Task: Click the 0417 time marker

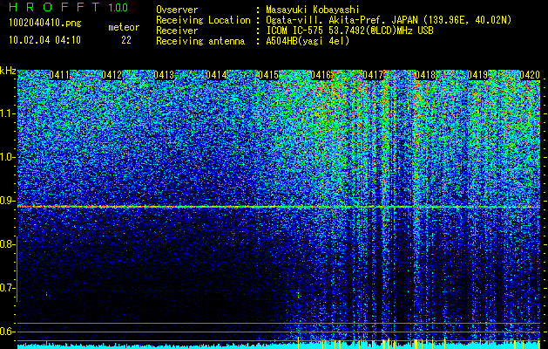Action: coord(373,75)
